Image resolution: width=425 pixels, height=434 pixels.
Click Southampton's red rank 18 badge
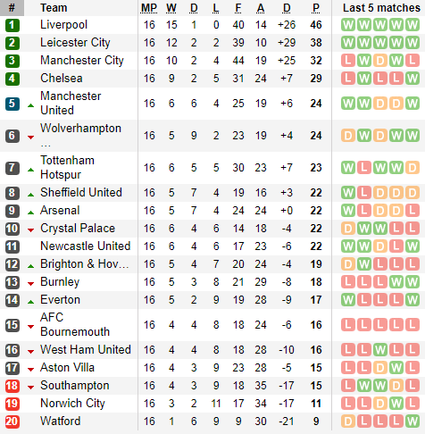point(12,386)
